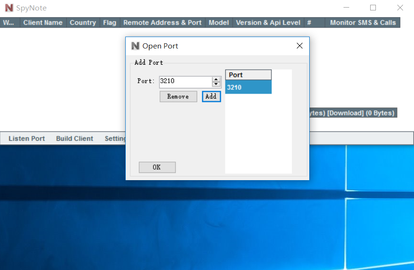Minimize the SpyNote window
Image resolution: width=414 pixels, height=270 pixels.
click(346, 8)
